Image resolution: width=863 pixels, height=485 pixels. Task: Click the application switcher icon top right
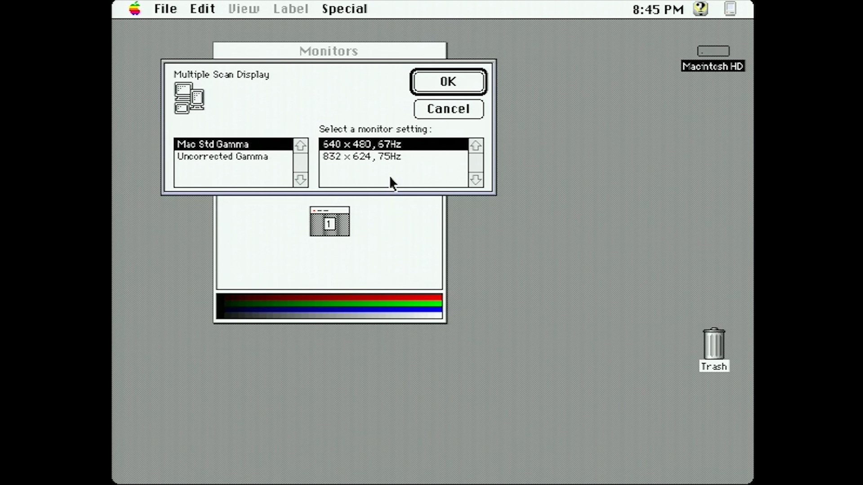(730, 9)
